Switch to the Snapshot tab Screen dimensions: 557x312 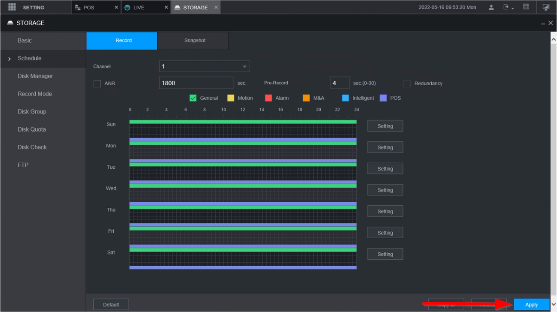coord(194,41)
